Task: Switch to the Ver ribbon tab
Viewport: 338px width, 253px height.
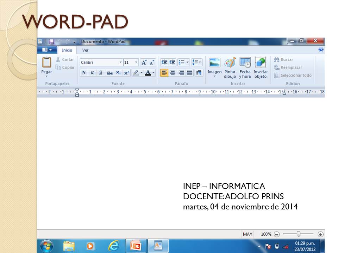Action: [x=85, y=50]
